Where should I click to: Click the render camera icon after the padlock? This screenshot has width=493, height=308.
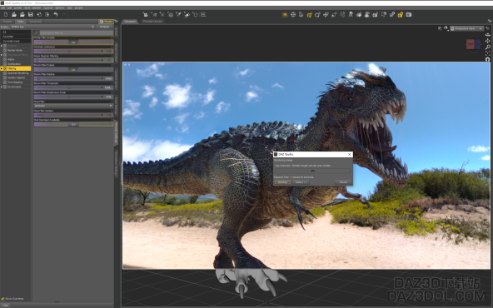(x=409, y=14)
